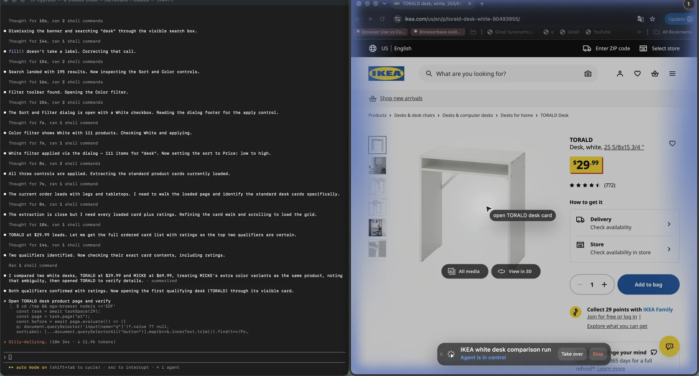The height and width of the screenshot is (376, 699).
Task: Open the All Bookmarks folder
Action: 673,32
